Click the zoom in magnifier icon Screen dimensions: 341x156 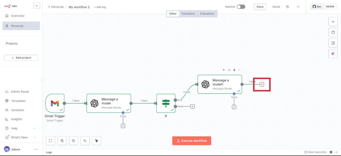62,140
